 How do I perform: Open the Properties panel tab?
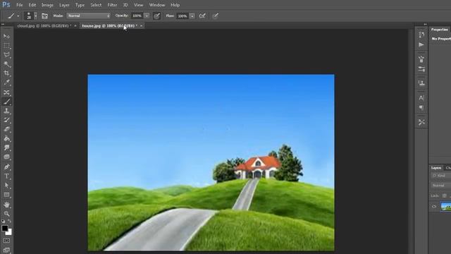click(x=440, y=30)
